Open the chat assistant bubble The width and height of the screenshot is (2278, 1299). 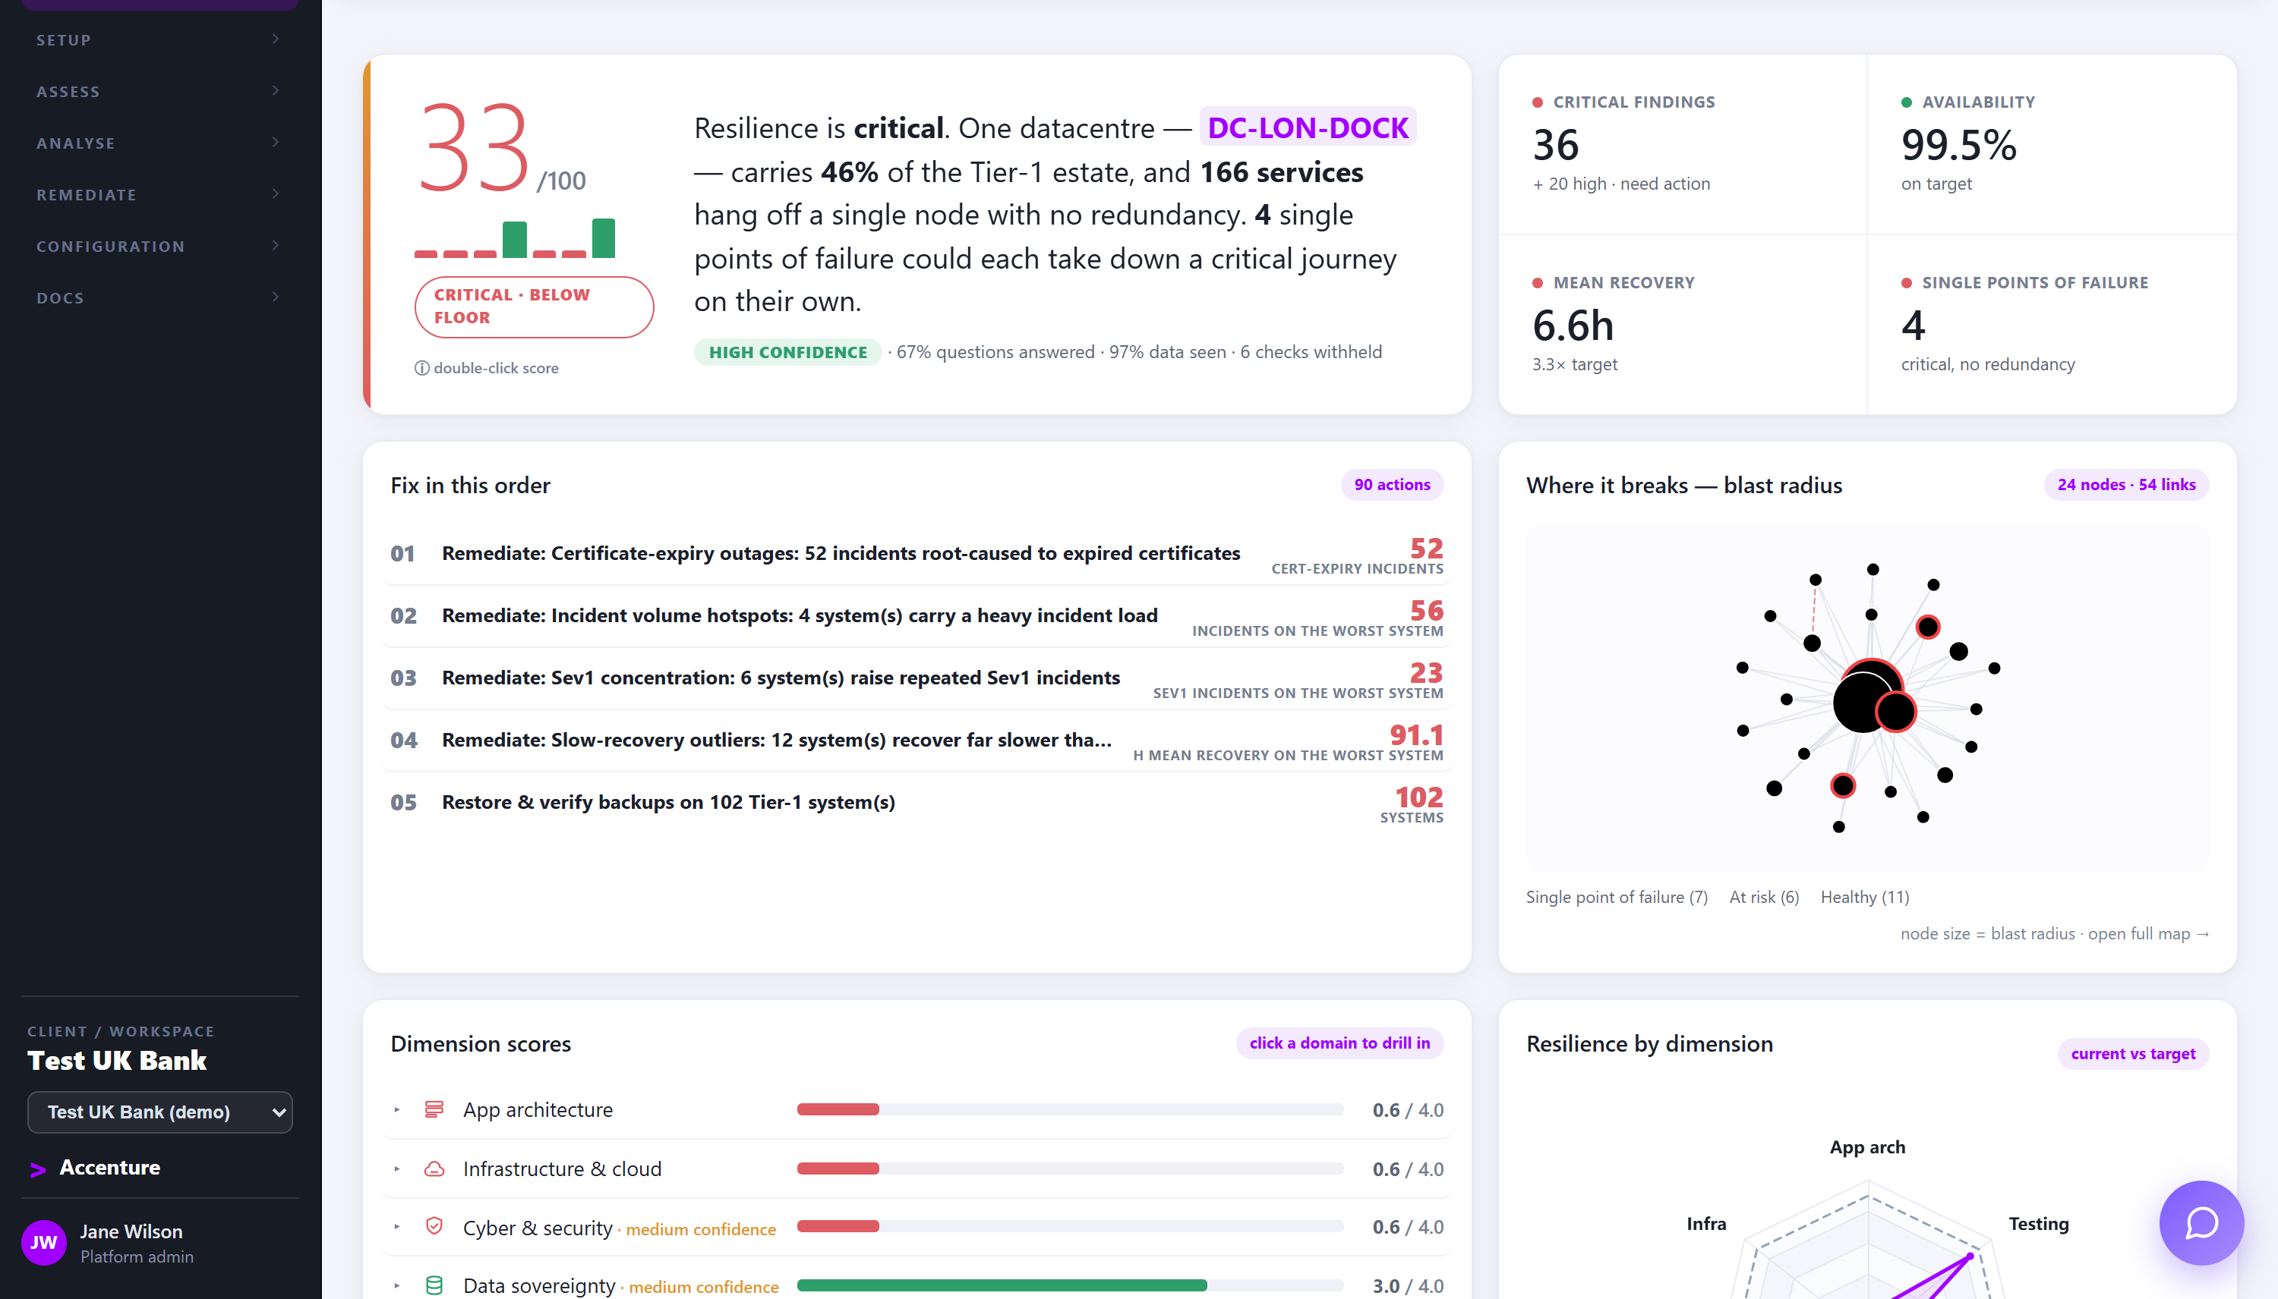coord(2201,1222)
